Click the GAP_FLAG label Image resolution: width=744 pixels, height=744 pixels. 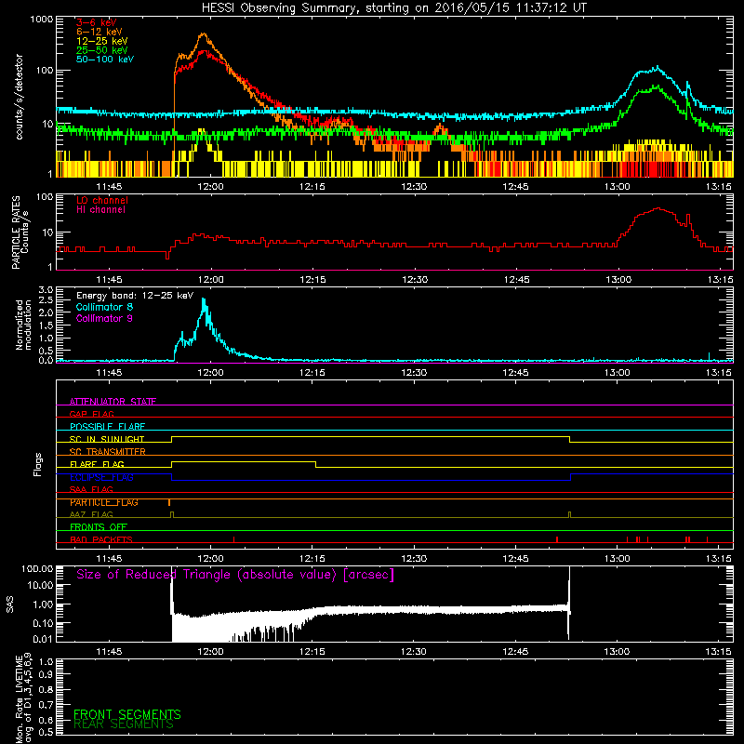91,414
